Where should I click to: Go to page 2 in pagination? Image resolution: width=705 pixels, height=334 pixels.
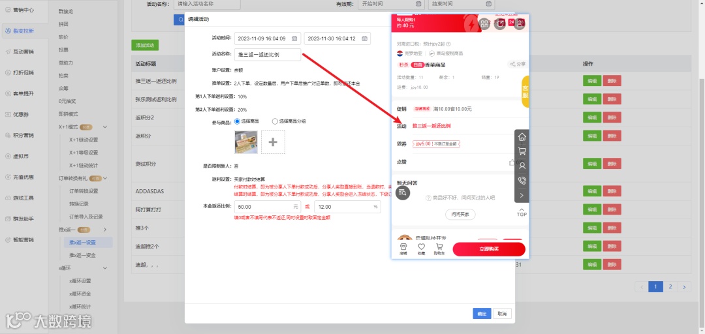coord(670,287)
